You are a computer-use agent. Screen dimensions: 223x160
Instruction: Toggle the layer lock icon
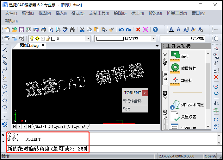tap(47, 39)
